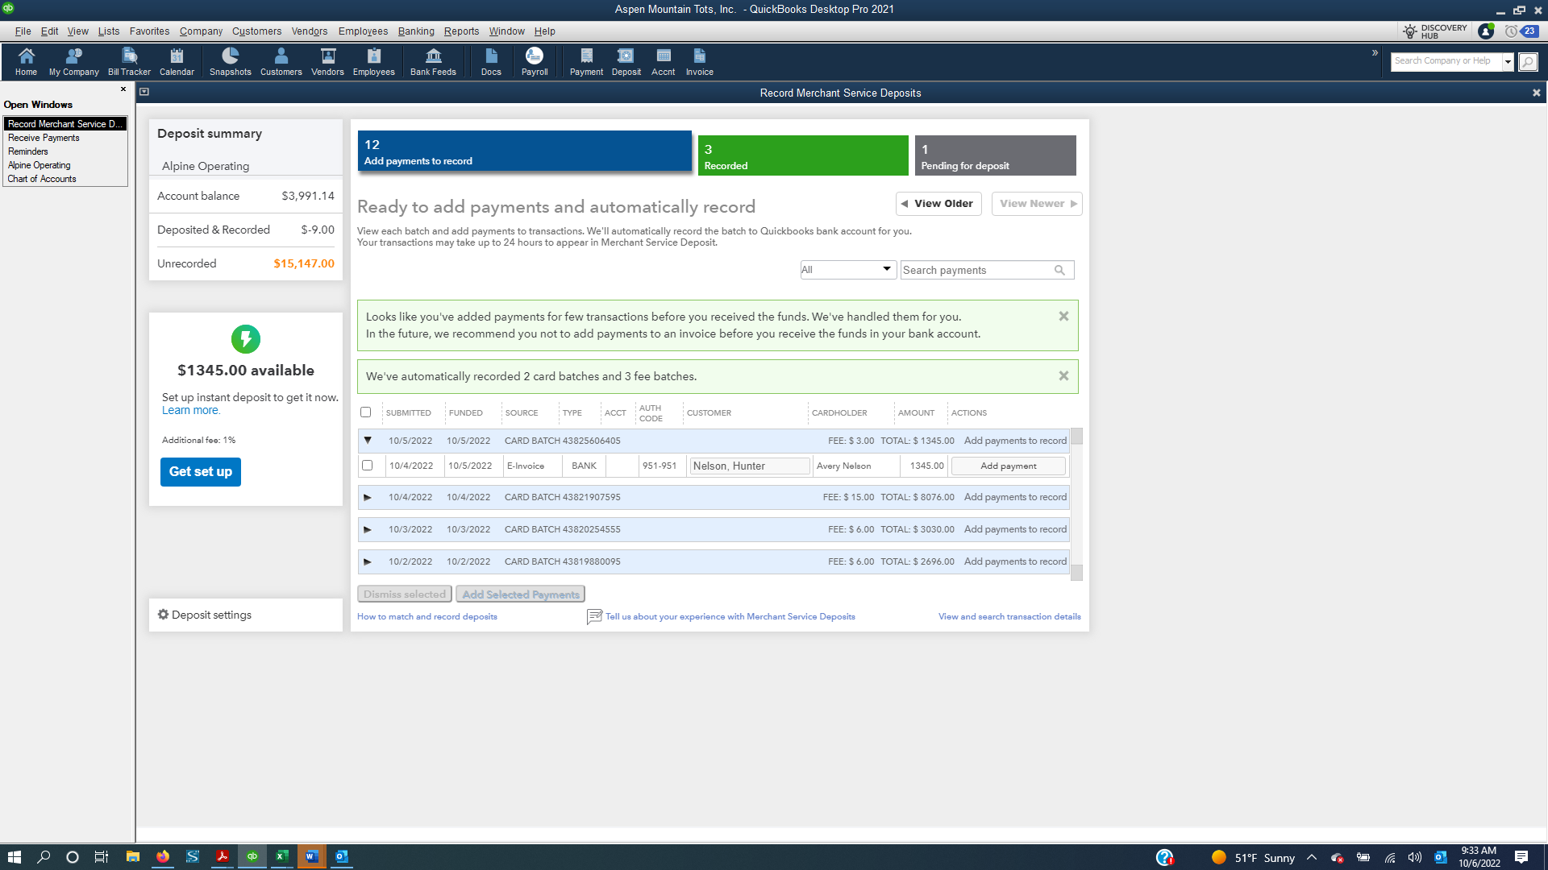Collapse the CARD BATCH 43825606405 row
This screenshot has width=1548, height=870.
coord(368,440)
